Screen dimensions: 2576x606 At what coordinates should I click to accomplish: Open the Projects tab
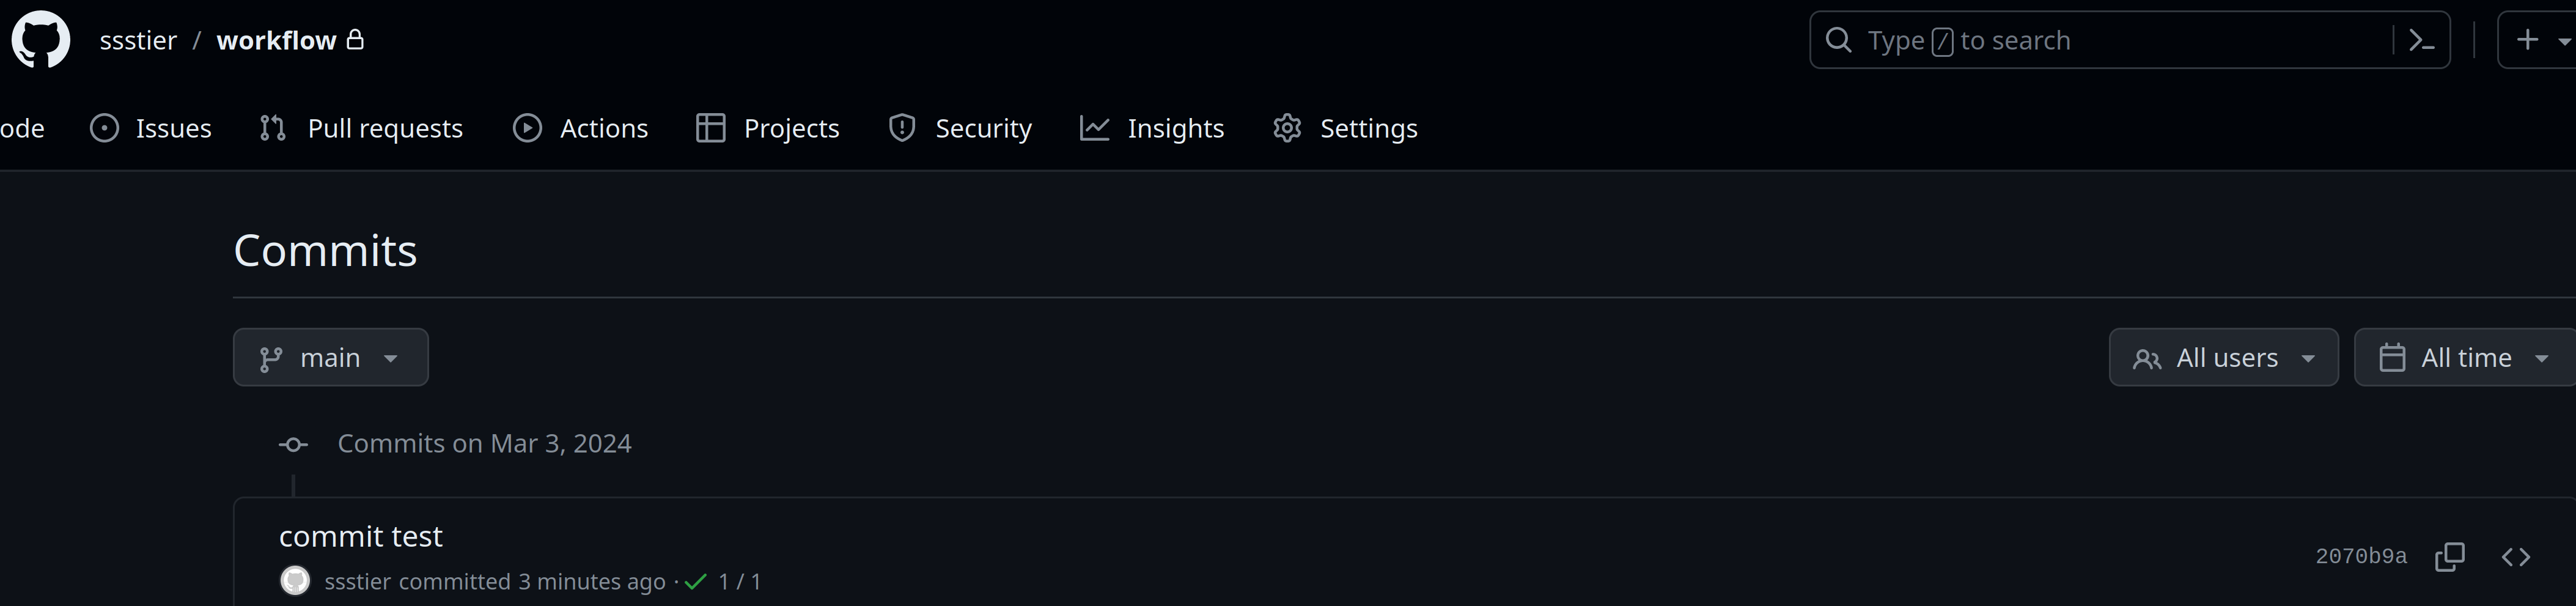click(x=768, y=128)
